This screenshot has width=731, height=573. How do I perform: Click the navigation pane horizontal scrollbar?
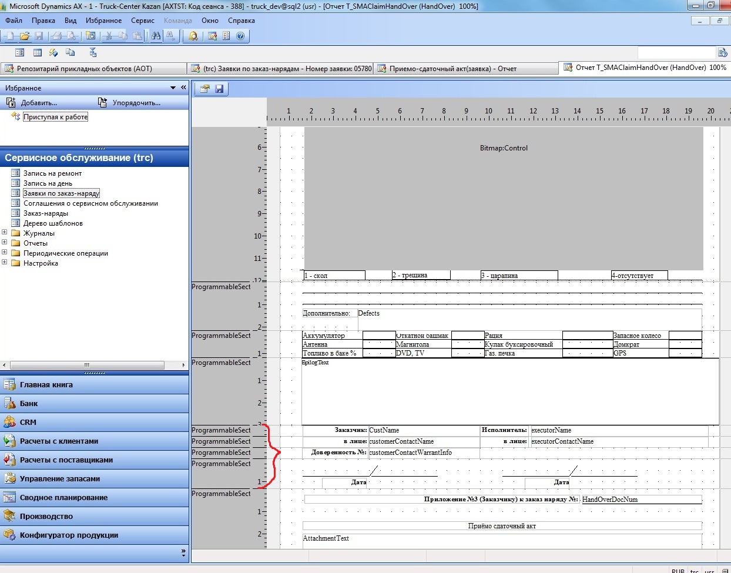pos(87,365)
